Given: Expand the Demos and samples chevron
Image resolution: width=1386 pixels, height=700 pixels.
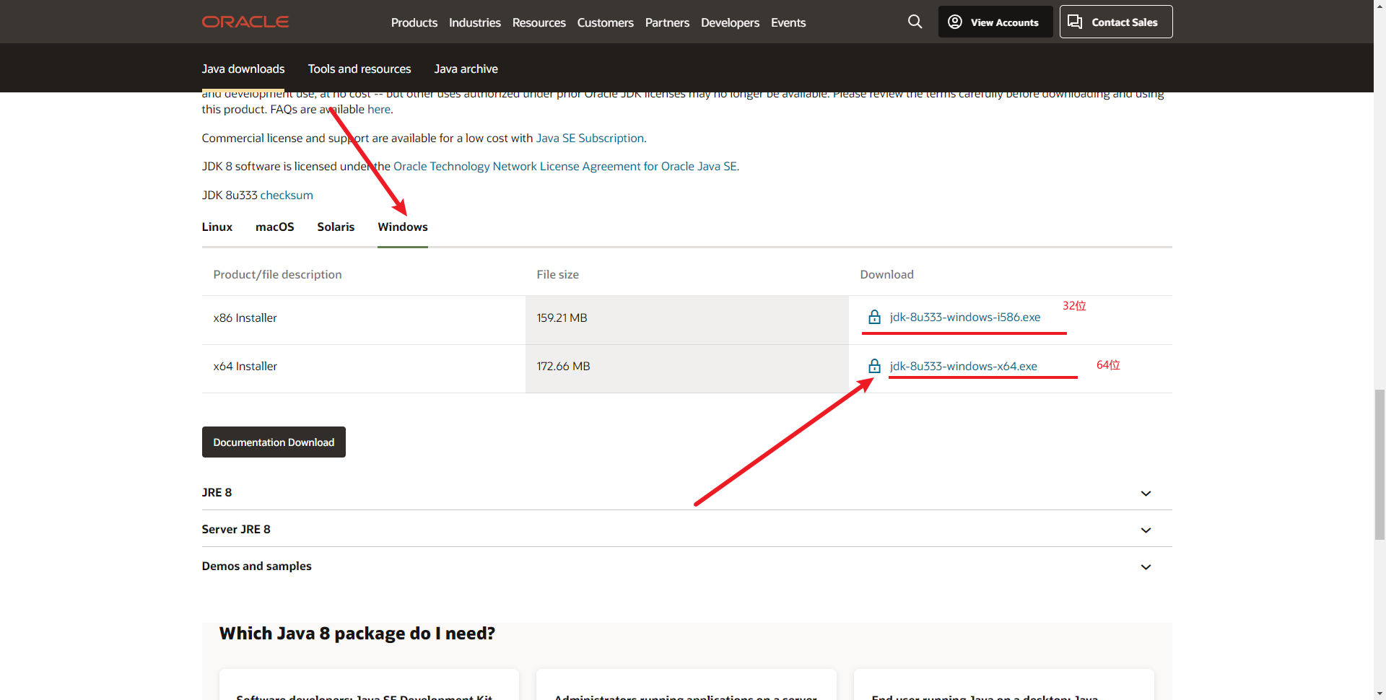Looking at the screenshot, I should pos(1146,567).
